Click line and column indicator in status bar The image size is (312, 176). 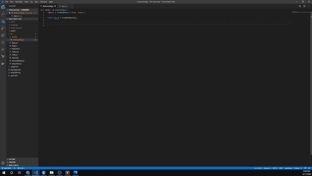point(258,168)
